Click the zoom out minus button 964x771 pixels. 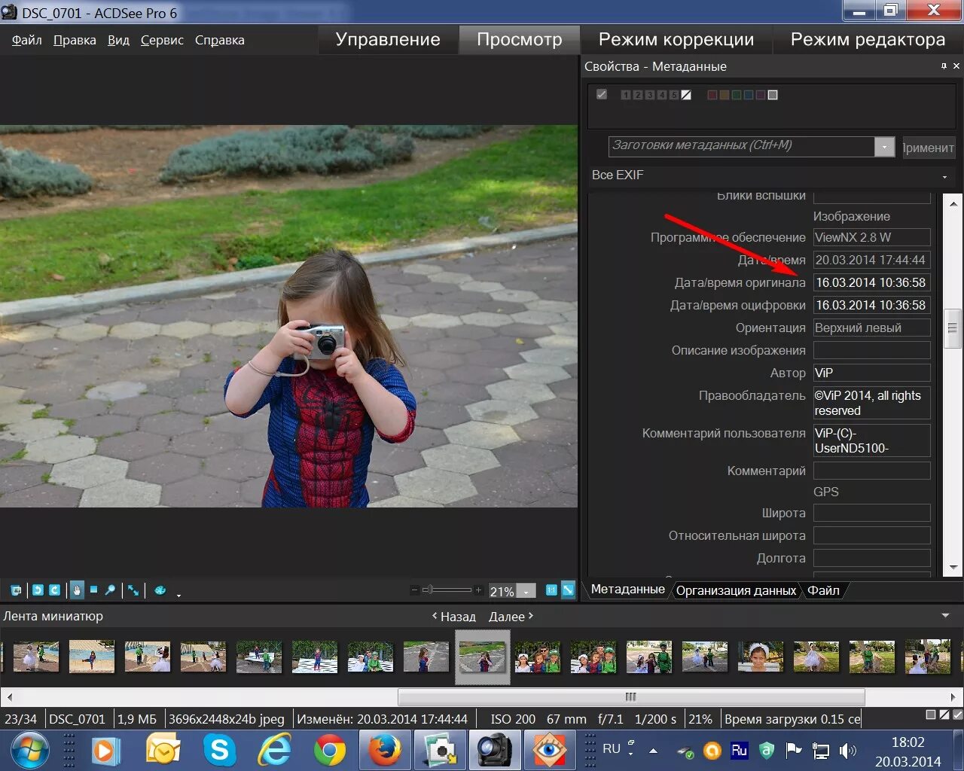point(414,590)
